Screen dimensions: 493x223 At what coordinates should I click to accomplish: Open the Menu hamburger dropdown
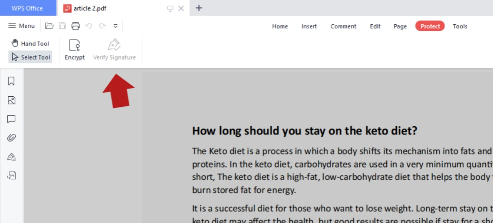22,26
